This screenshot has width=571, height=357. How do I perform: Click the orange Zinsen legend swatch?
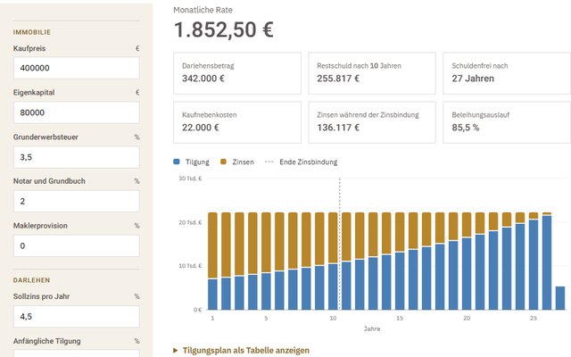[x=223, y=162]
